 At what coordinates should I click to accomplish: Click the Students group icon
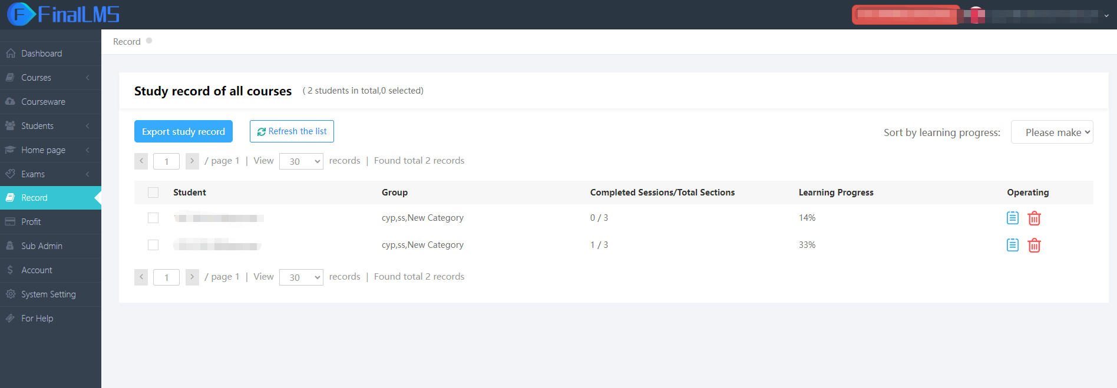[10, 126]
